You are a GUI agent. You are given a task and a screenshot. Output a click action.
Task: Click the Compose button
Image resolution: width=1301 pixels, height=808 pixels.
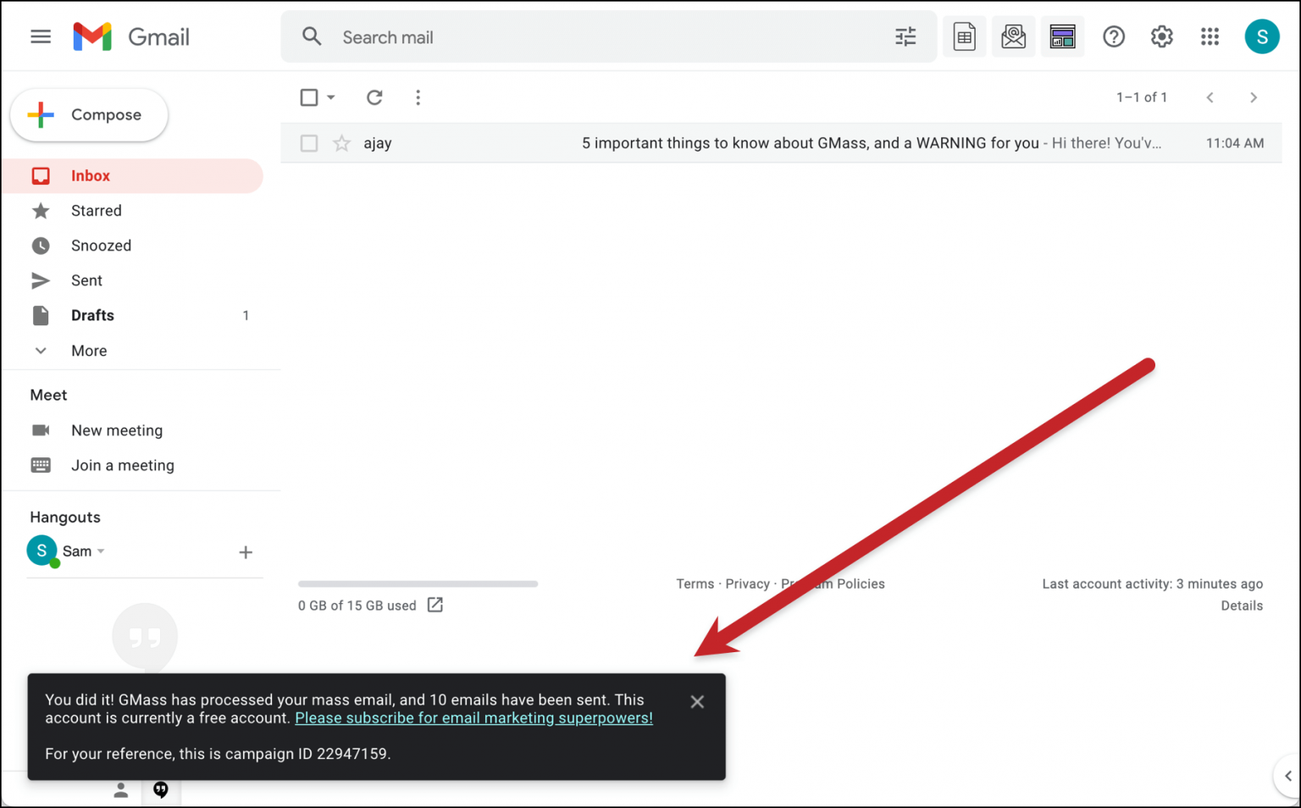pyautogui.click(x=88, y=114)
